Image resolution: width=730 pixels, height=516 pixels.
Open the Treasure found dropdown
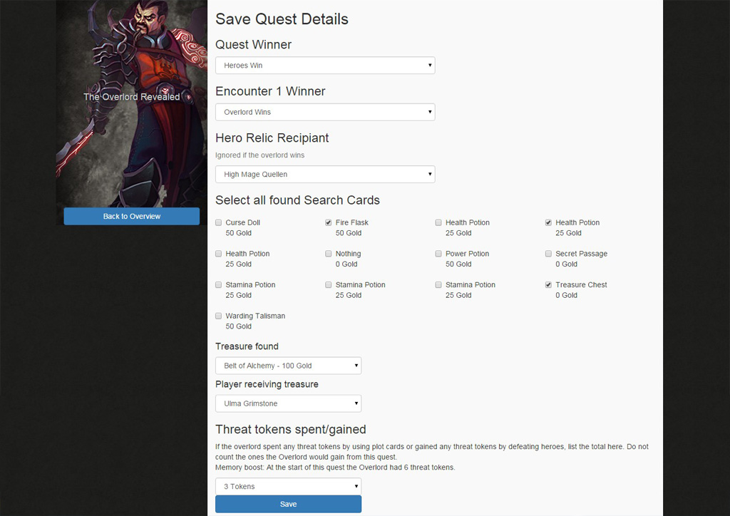(288, 366)
